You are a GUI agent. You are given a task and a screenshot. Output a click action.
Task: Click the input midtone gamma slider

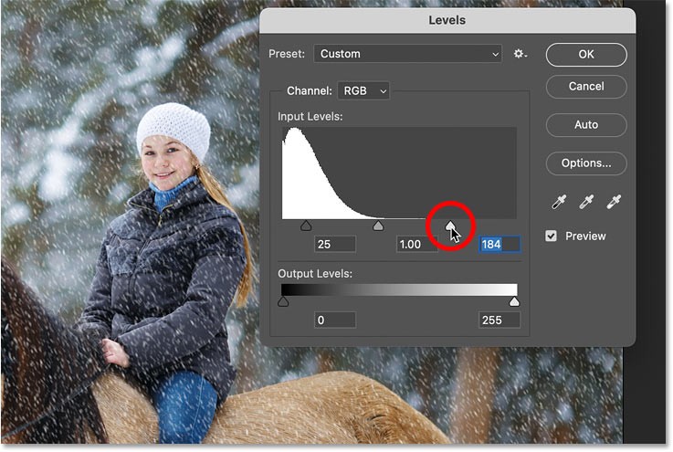[x=379, y=226]
